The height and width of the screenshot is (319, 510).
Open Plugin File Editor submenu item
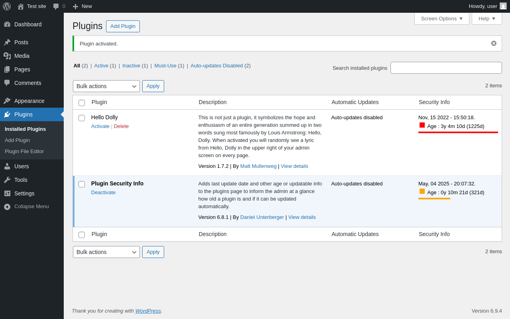point(24,152)
